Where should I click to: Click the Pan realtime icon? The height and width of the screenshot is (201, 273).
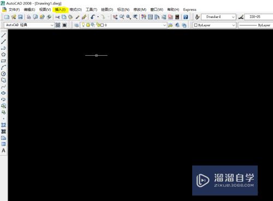pyautogui.click(x=115, y=17)
